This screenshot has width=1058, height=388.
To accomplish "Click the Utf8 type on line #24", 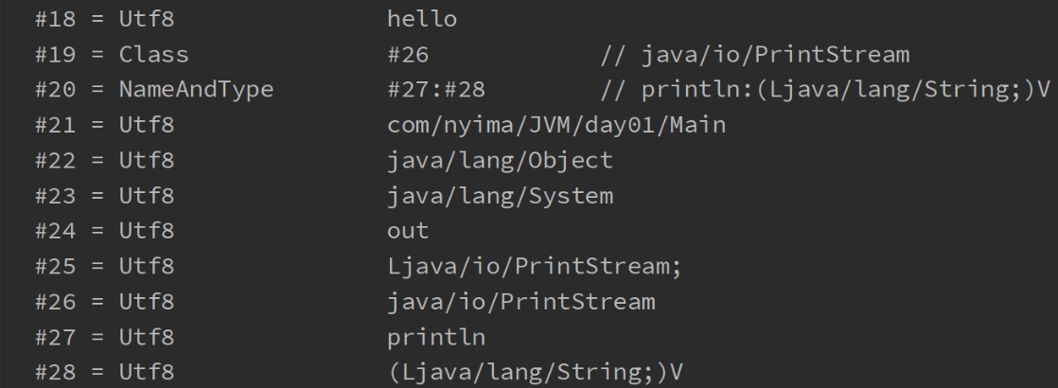I will tap(147, 231).
